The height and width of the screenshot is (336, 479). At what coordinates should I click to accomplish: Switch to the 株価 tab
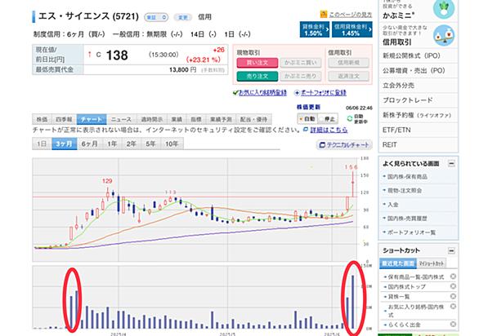[x=43, y=119]
